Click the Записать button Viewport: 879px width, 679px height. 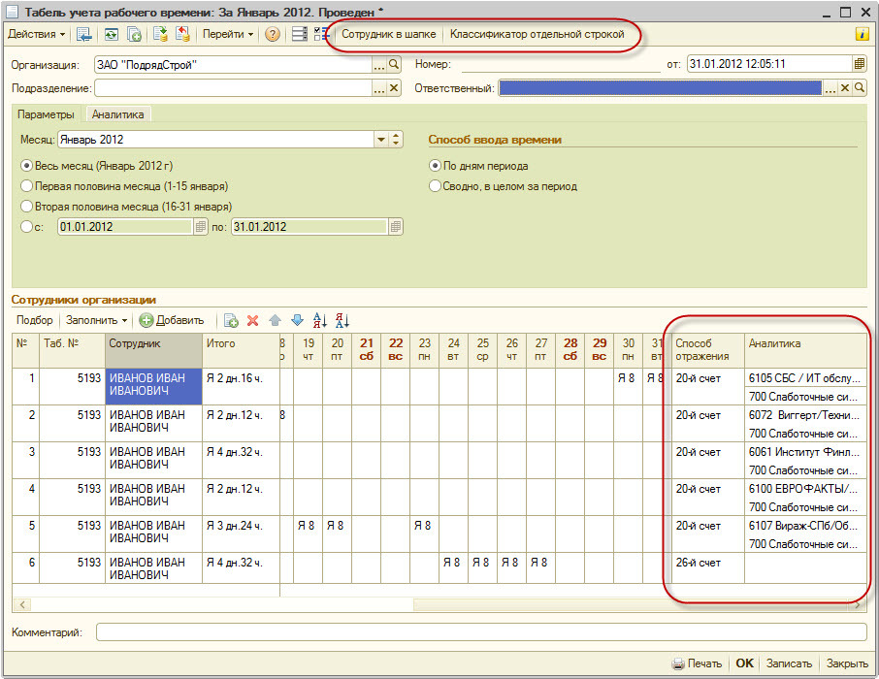coord(789,663)
